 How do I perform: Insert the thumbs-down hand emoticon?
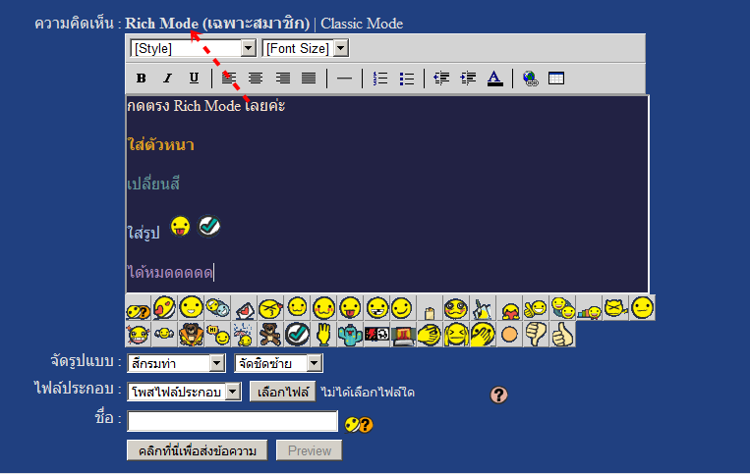536,334
